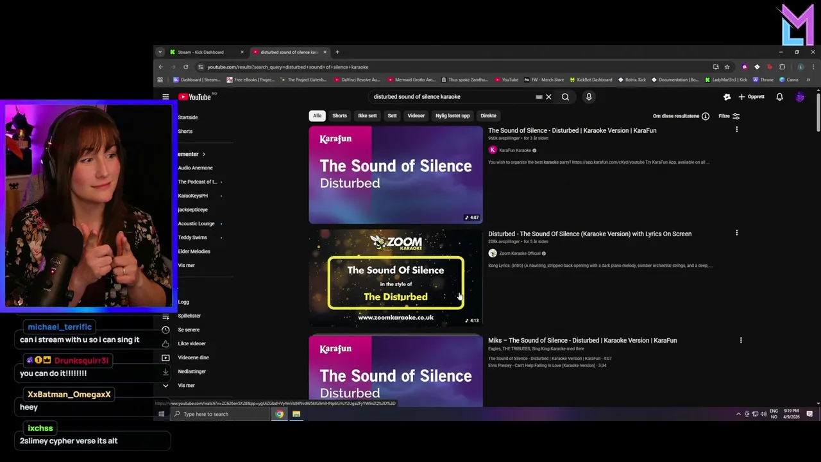This screenshot has height=462, width=821.
Task: Open the Chrome extensions puzzle icon
Action: [782, 67]
